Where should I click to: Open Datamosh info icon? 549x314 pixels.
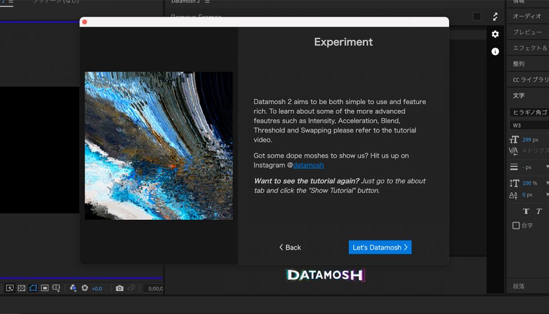(x=495, y=52)
